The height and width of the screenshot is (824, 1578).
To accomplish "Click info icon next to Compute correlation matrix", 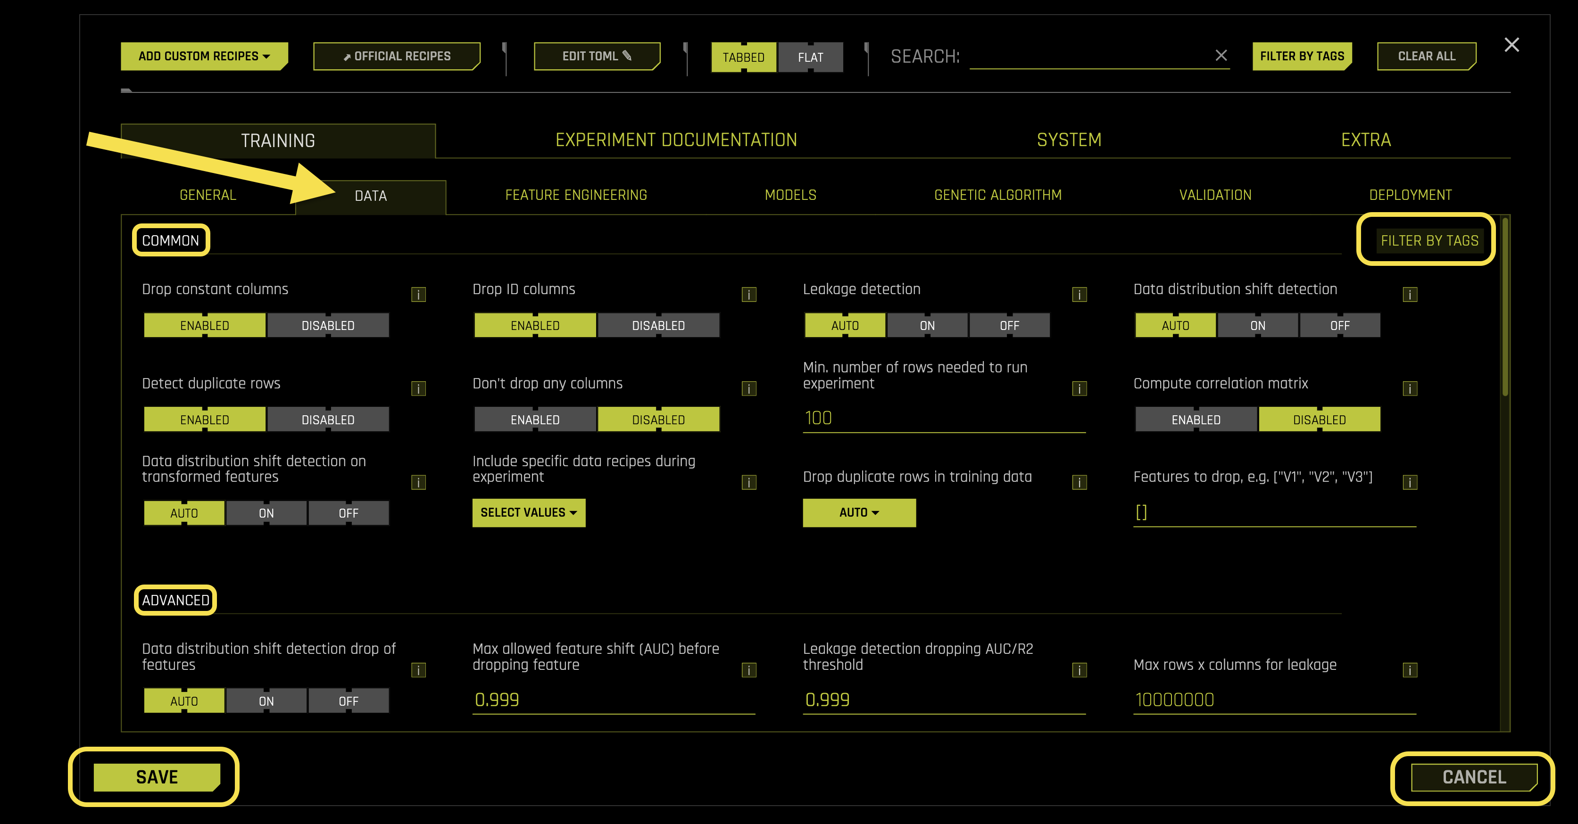I will 1410,388.
